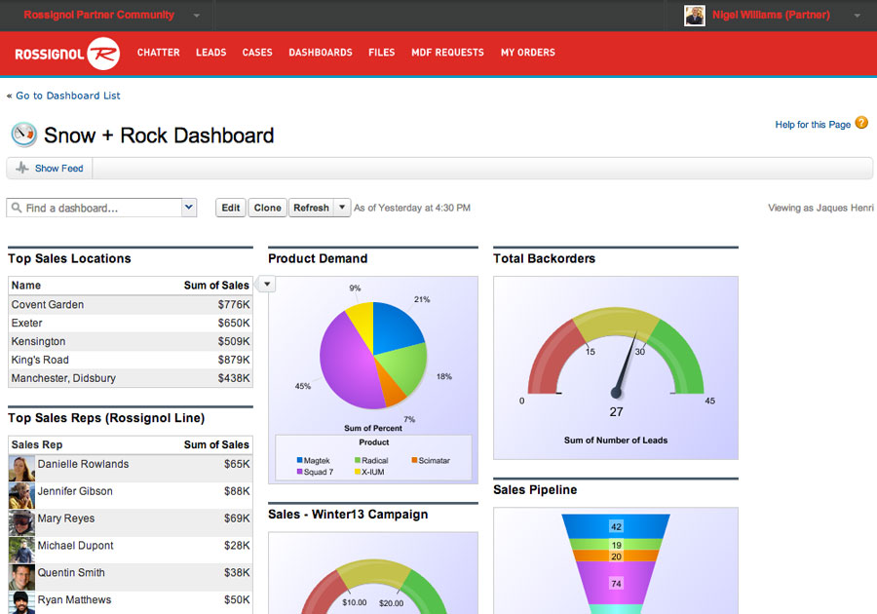Viewport: 877px width, 614px height.
Task: Click the $879K sales value
Action: tap(234, 361)
